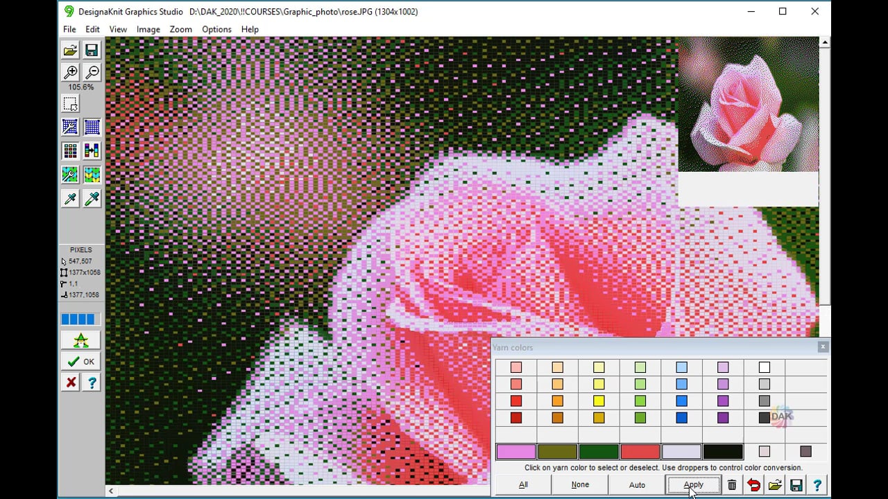Open stitch settings with wrench knit icon

click(x=70, y=174)
